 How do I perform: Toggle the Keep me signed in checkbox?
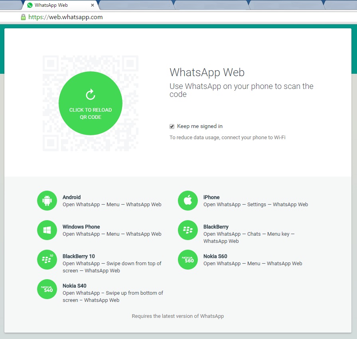pyautogui.click(x=172, y=126)
